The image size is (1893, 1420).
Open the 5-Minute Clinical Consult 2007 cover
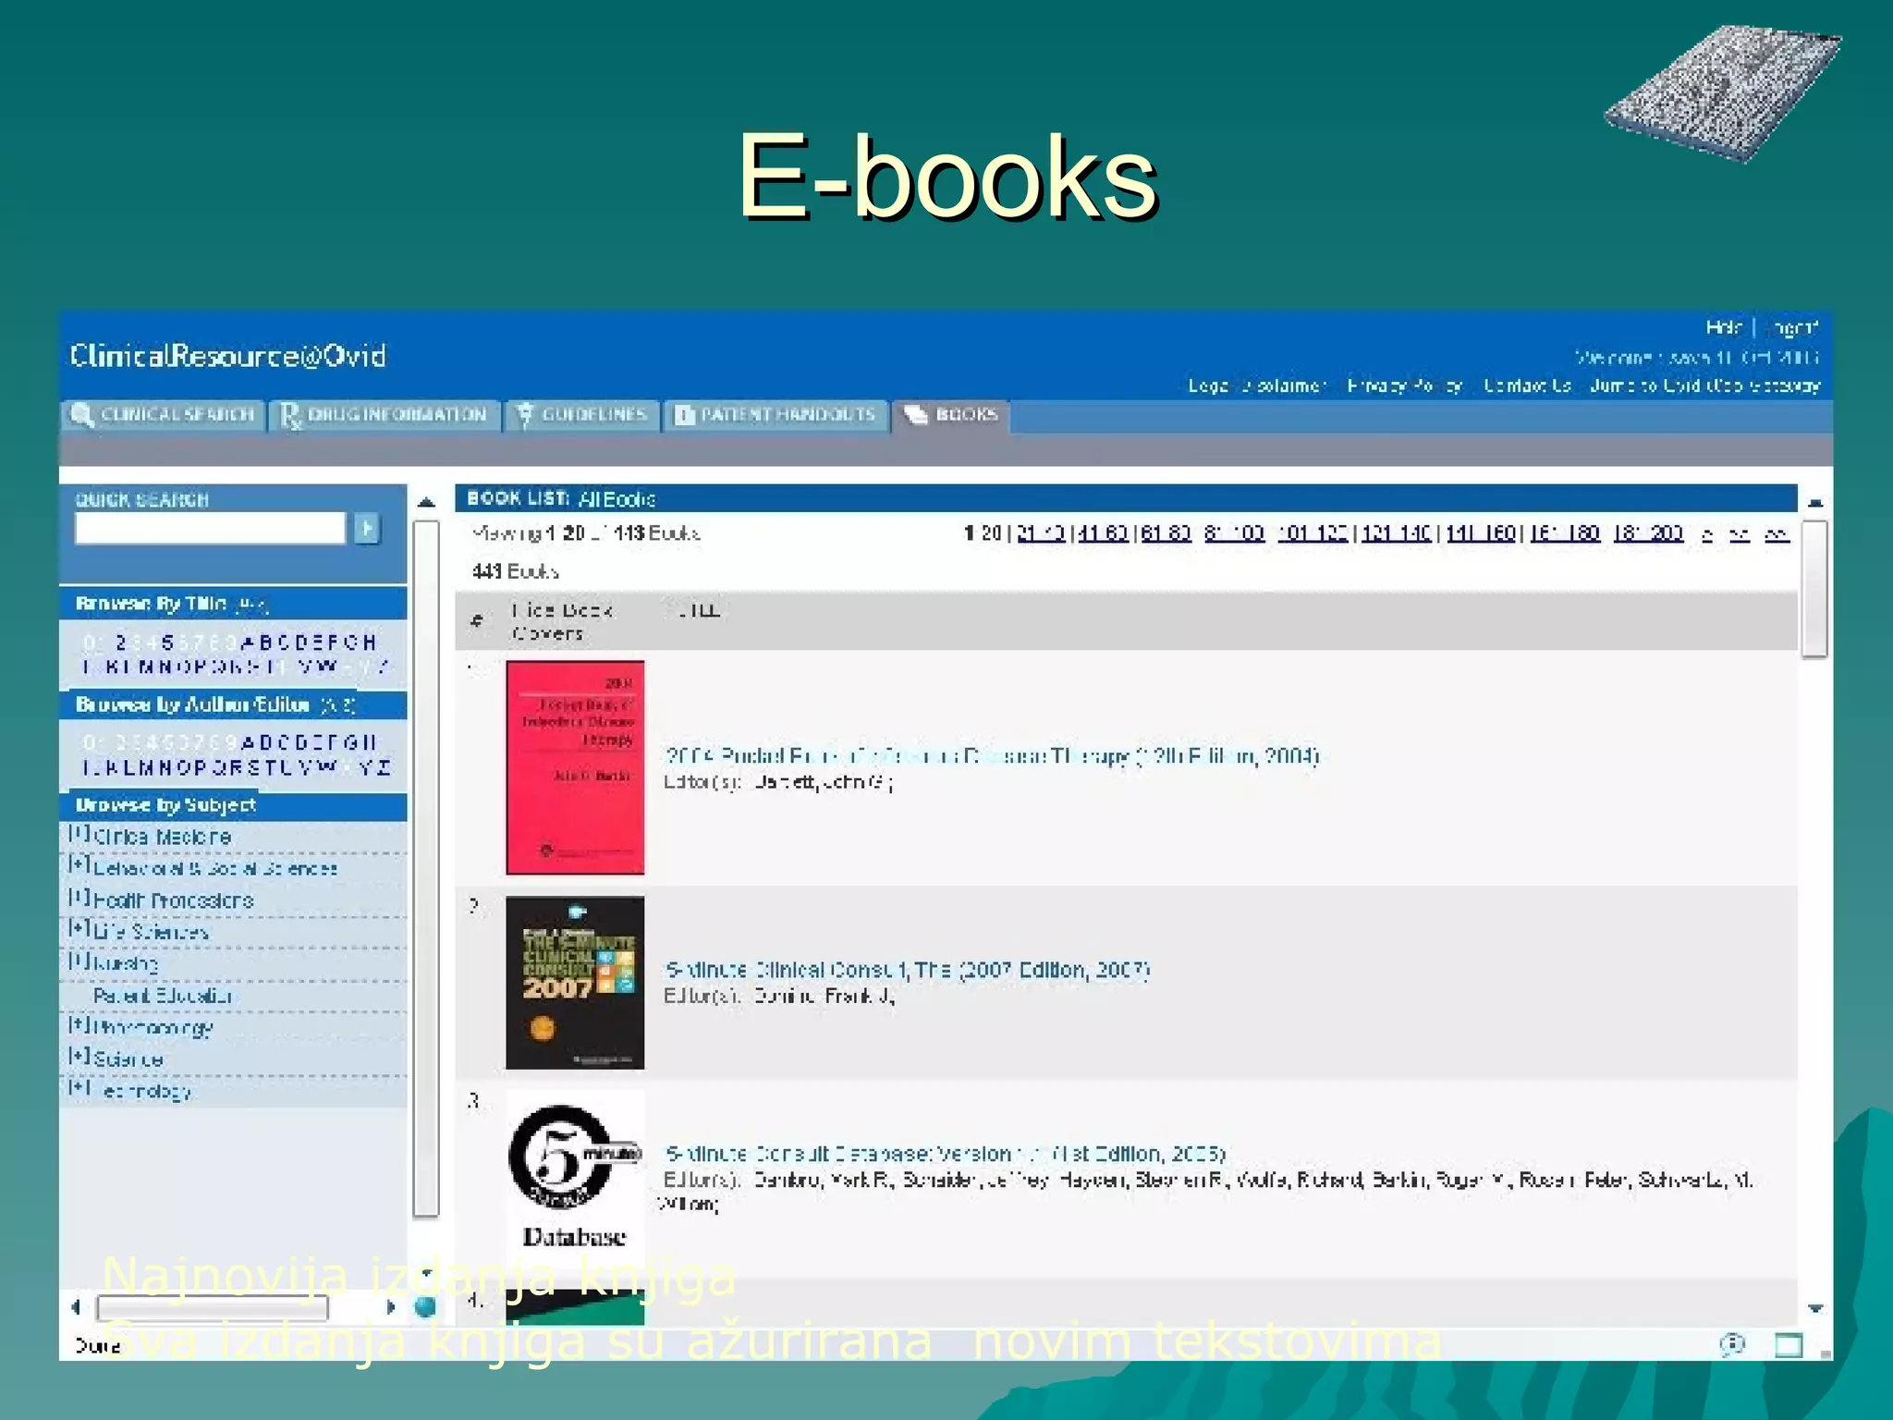575,983
